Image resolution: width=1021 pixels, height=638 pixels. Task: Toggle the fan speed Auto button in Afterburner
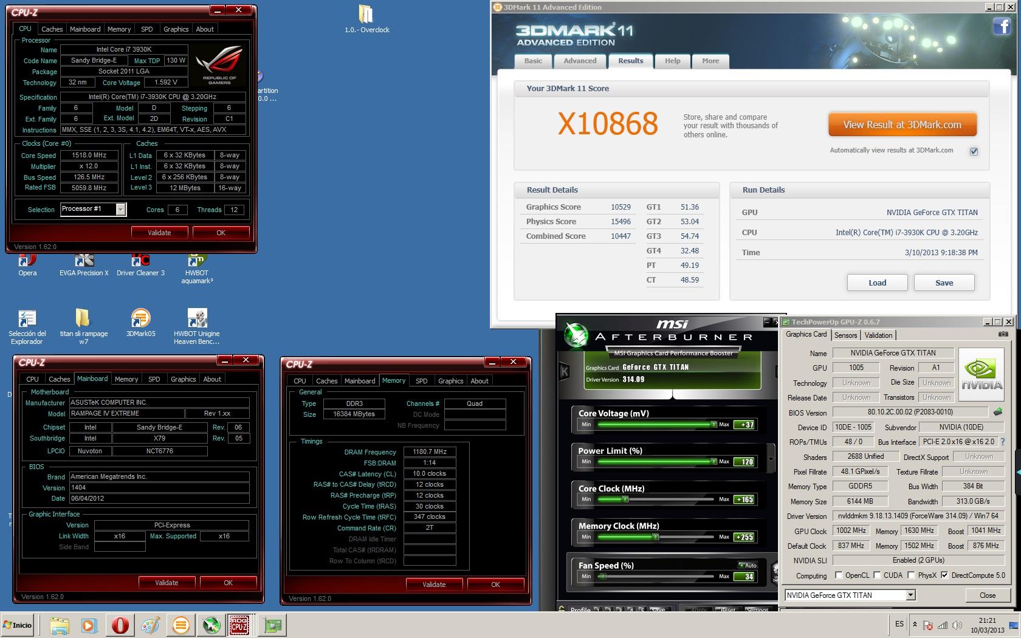click(x=748, y=565)
